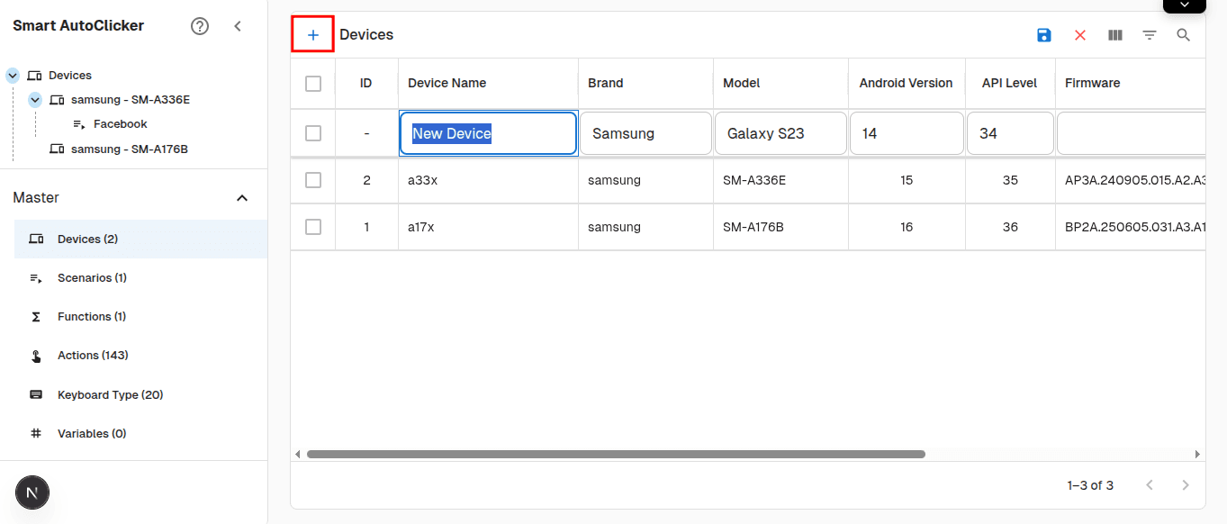This screenshot has height=524, width=1227.
Task: Open Keyboard Type list
Action: click(x=112, y=394)
